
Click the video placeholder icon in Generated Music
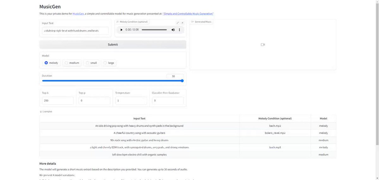click(263, 45)
